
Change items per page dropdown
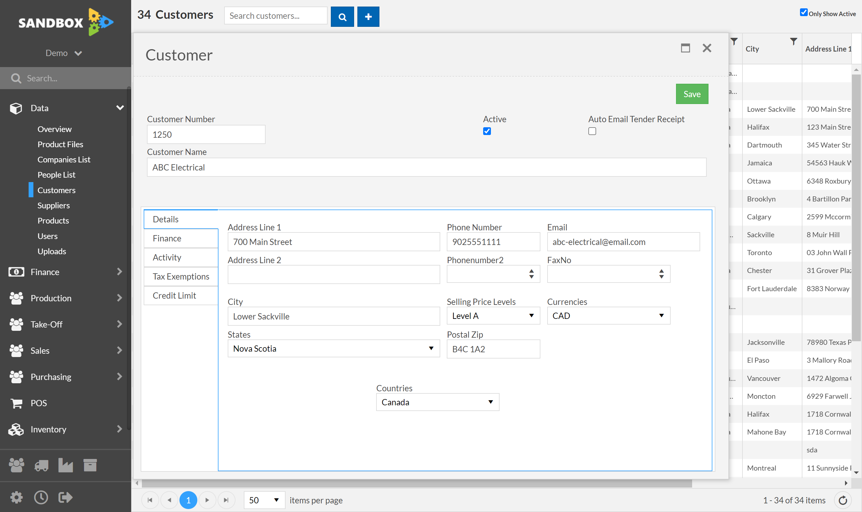[264, 500]
